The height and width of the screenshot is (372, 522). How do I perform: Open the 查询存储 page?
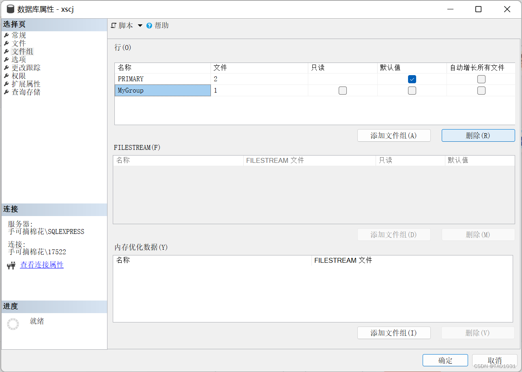(26, 92)
